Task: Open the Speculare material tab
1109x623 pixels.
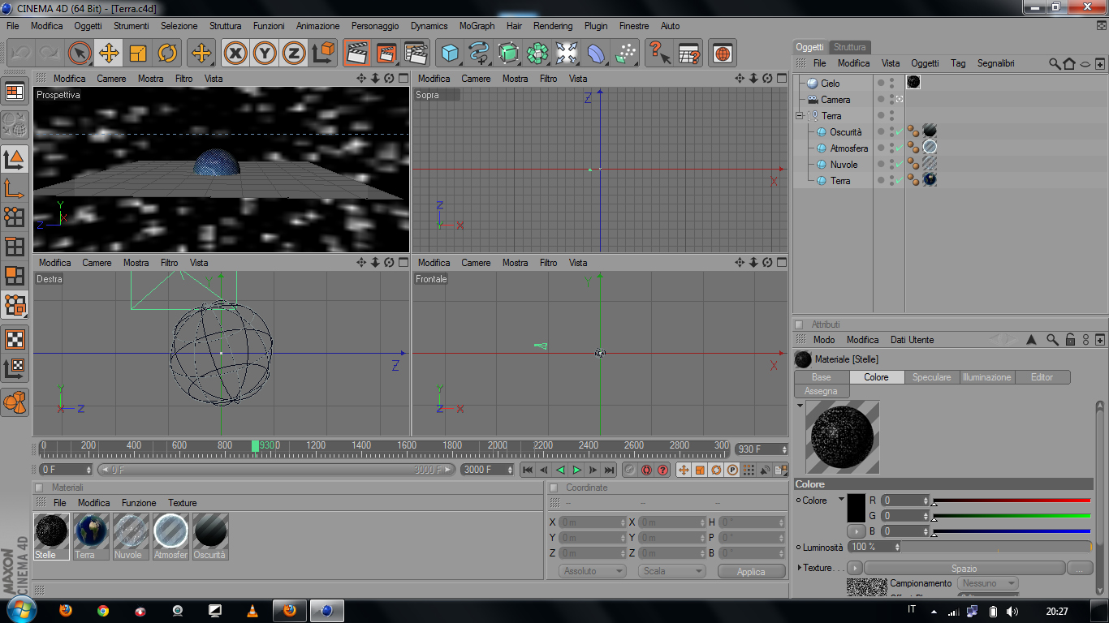Action: (931, 377)
